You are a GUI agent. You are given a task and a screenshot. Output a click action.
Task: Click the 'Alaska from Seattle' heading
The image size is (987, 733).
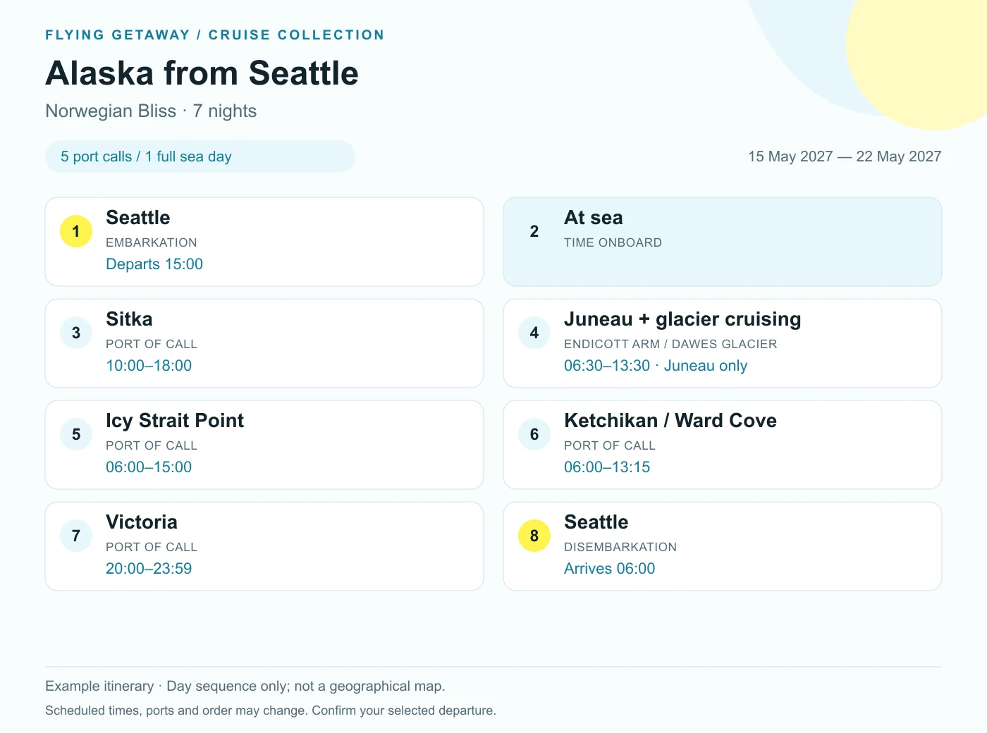pos(202,73)
